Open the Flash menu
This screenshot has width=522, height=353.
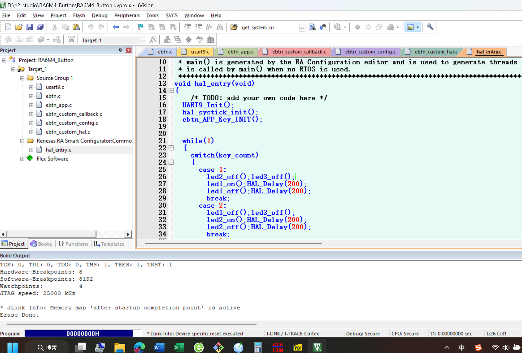point(79,16)
